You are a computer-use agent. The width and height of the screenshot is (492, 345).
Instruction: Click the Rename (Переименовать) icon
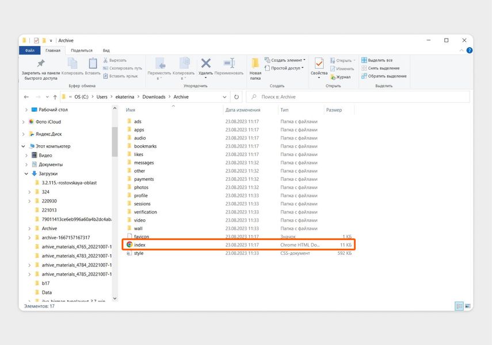229,63
